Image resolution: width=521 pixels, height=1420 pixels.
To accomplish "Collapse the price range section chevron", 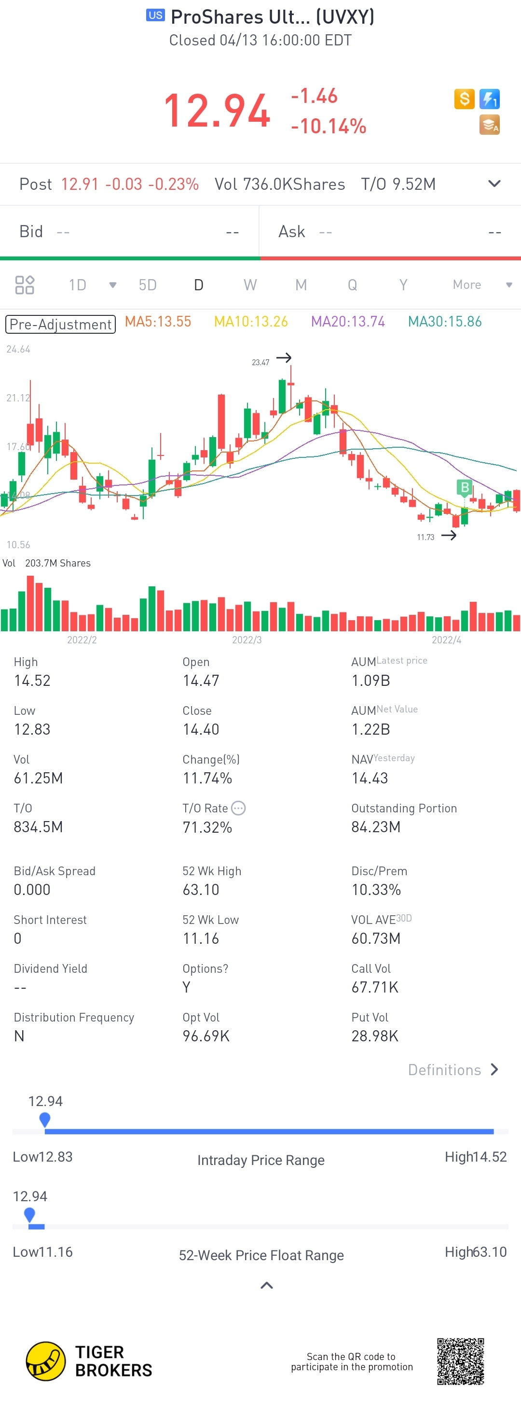I will click(267, 1286).
